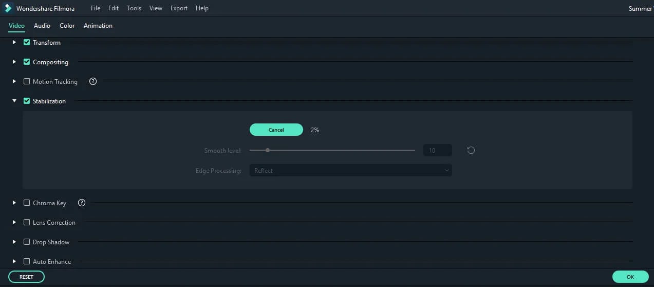Click the RESET button
Image resolution: width=654 pixels, height=287 pixels.
[x=26, y=277]
